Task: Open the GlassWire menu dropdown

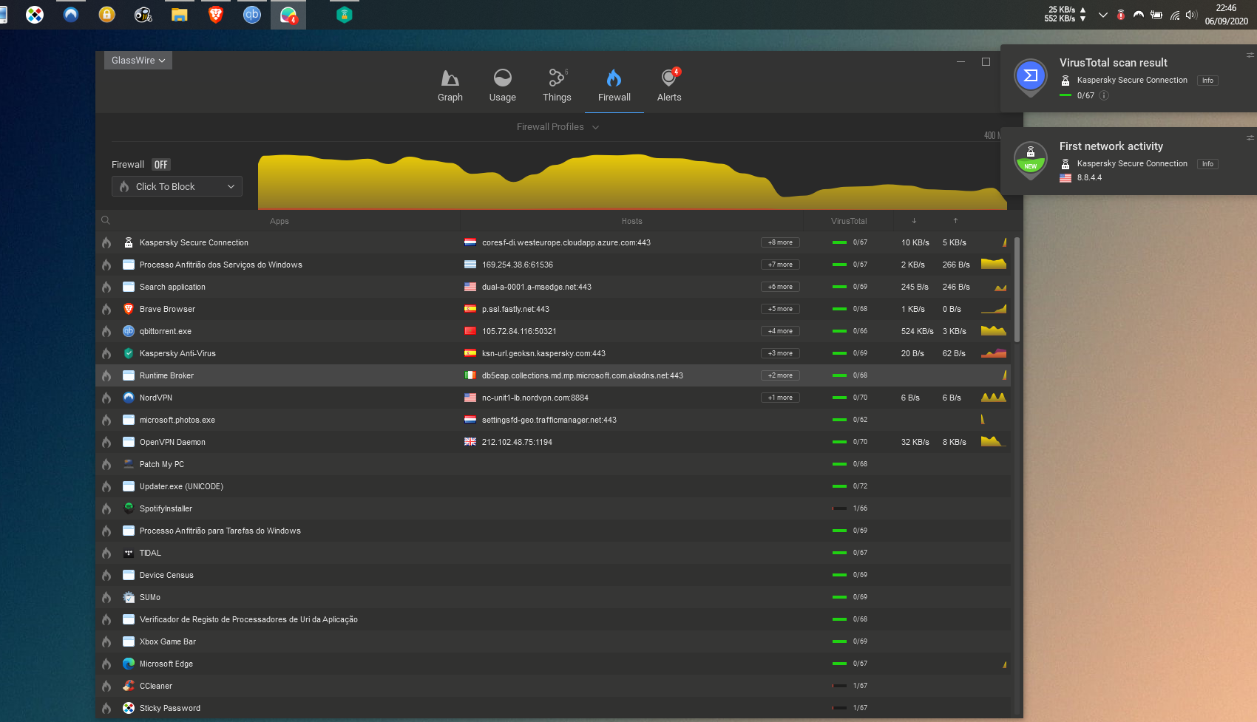Action: pyautogui.click(x=138, y=61)
